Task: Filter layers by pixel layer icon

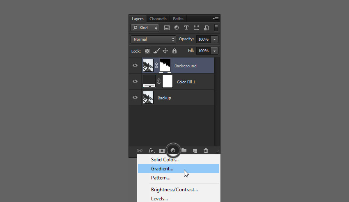Action: tap(167, 28)
